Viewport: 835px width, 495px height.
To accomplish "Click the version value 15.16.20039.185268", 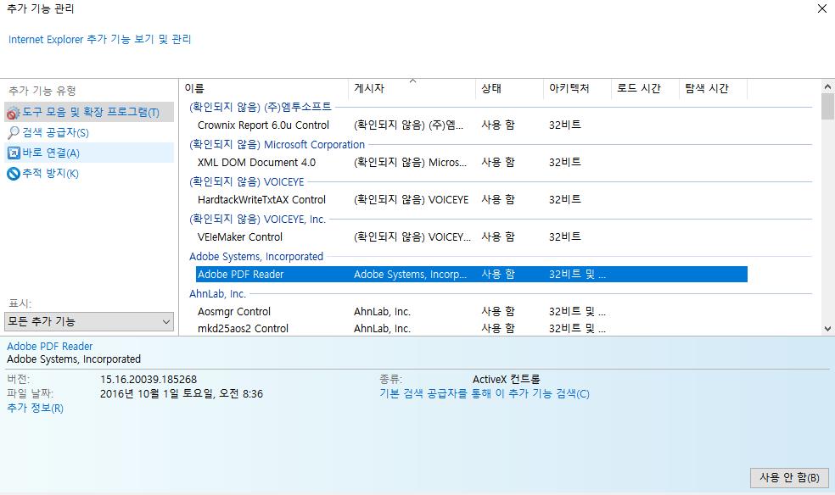I will point(149,380).
